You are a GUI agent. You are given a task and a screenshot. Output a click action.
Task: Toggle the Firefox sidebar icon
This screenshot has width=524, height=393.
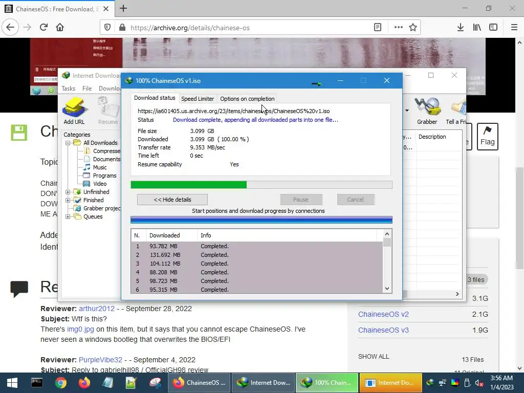pyautogui.click(x=493, y=28)
